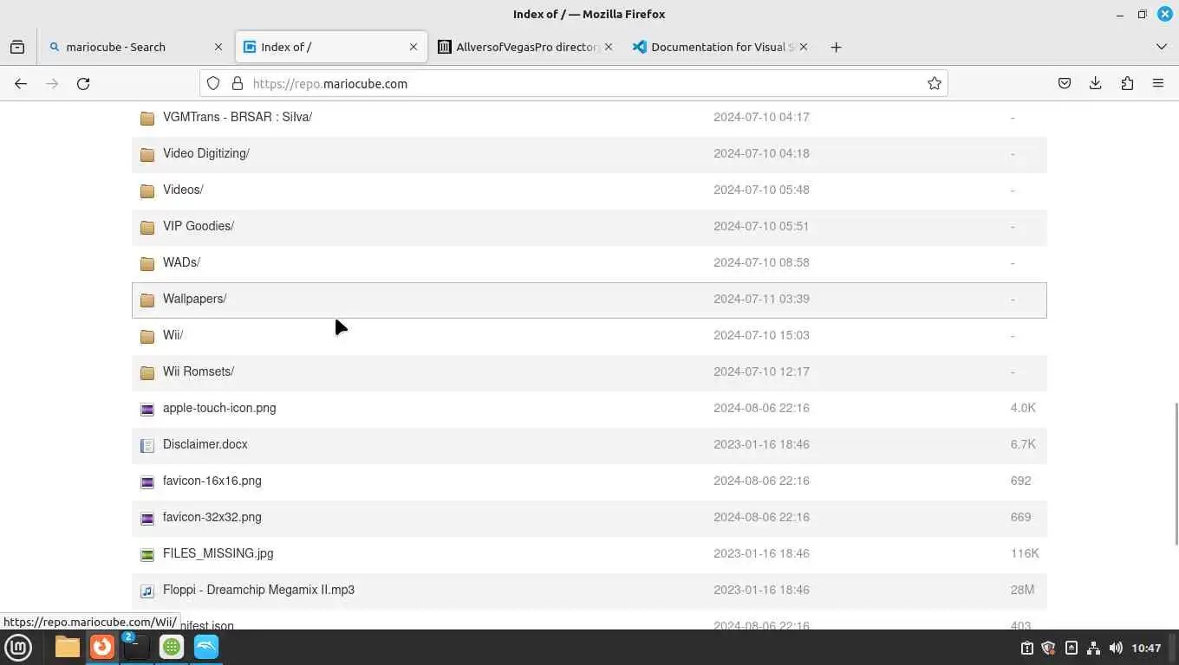Click the Firefox icon in taskbar
Screen dimensions: 1179x665
click(102, 647)
